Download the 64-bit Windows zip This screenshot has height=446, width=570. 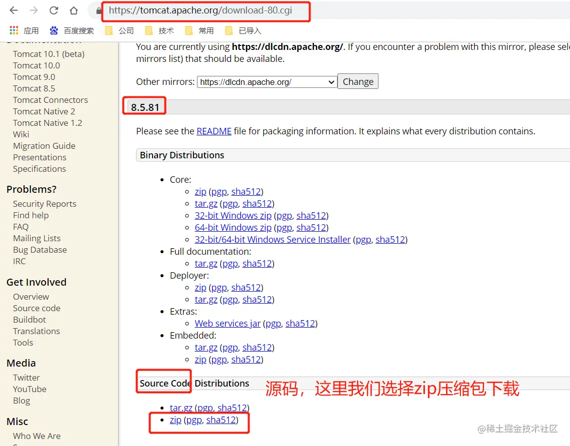coord(233,228)
